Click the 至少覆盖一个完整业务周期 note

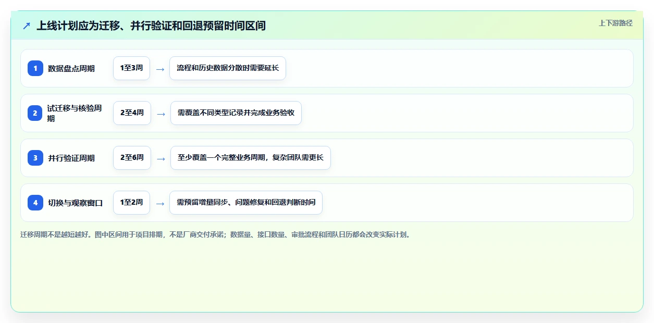point(251,158)
